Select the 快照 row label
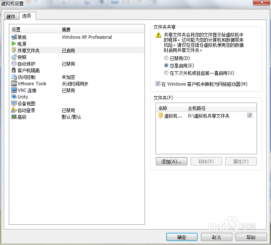 (x=22, y=57)
